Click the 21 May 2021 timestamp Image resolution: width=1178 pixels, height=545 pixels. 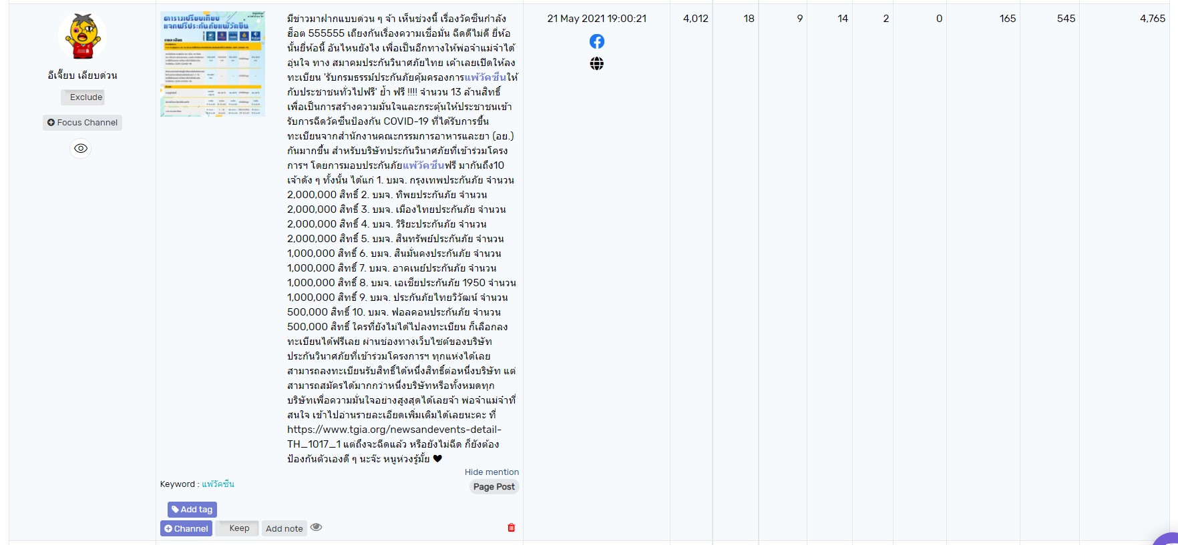click(596, 19)
